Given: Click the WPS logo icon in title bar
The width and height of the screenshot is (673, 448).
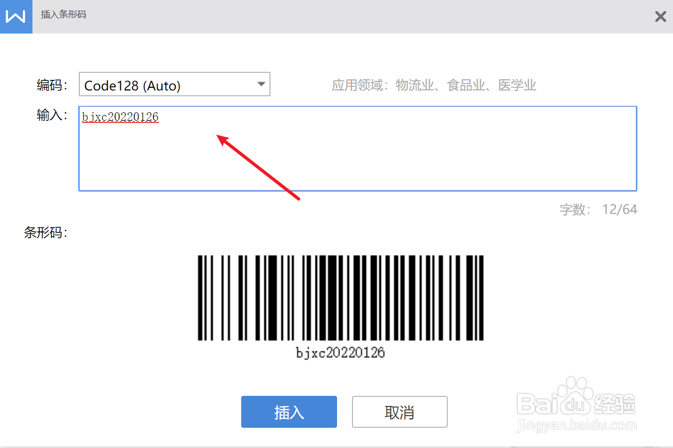Looking at the screenshot, I should coord(16,16).
